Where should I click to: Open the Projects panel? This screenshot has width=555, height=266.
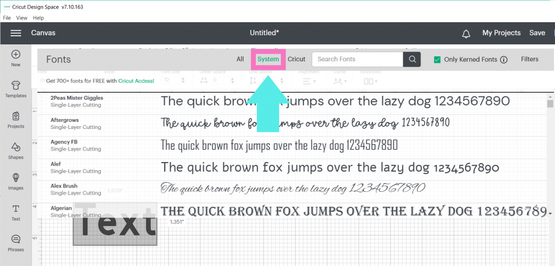click(16, 120)
